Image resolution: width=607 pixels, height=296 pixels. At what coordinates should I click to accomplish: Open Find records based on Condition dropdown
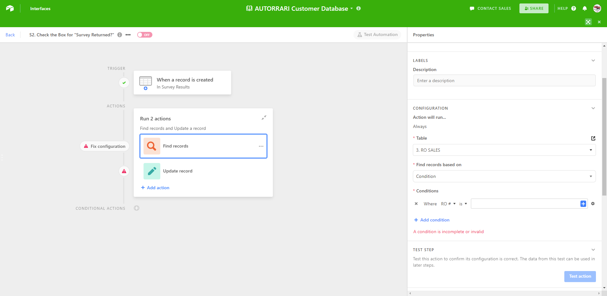tap(504, 176)
